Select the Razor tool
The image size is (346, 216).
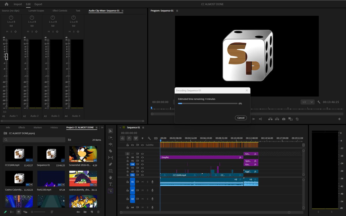110,151
